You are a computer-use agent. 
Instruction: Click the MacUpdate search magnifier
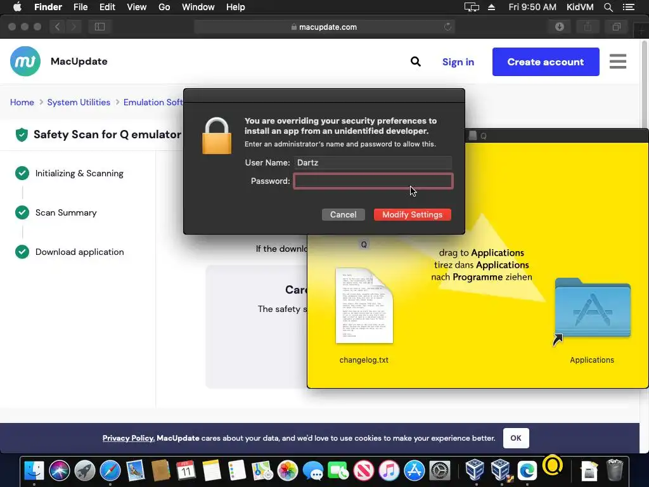click(416, 62)
